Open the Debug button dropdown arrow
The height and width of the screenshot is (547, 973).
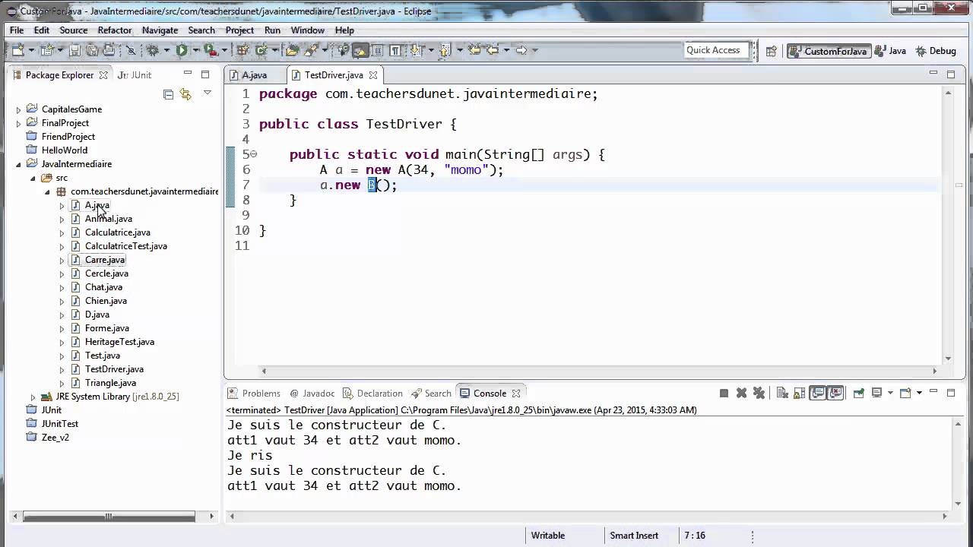(166, 50)
